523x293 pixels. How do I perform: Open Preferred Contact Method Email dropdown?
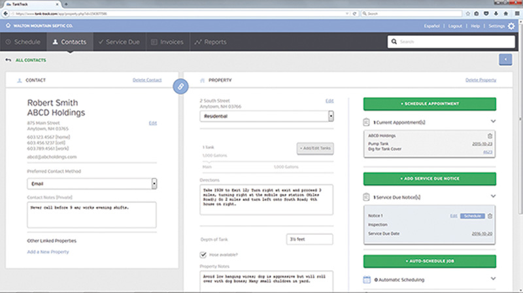[x=92, y=183]
